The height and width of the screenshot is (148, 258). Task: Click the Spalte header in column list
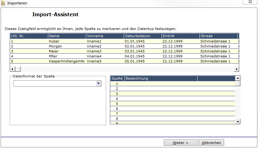tap(117, 78)
